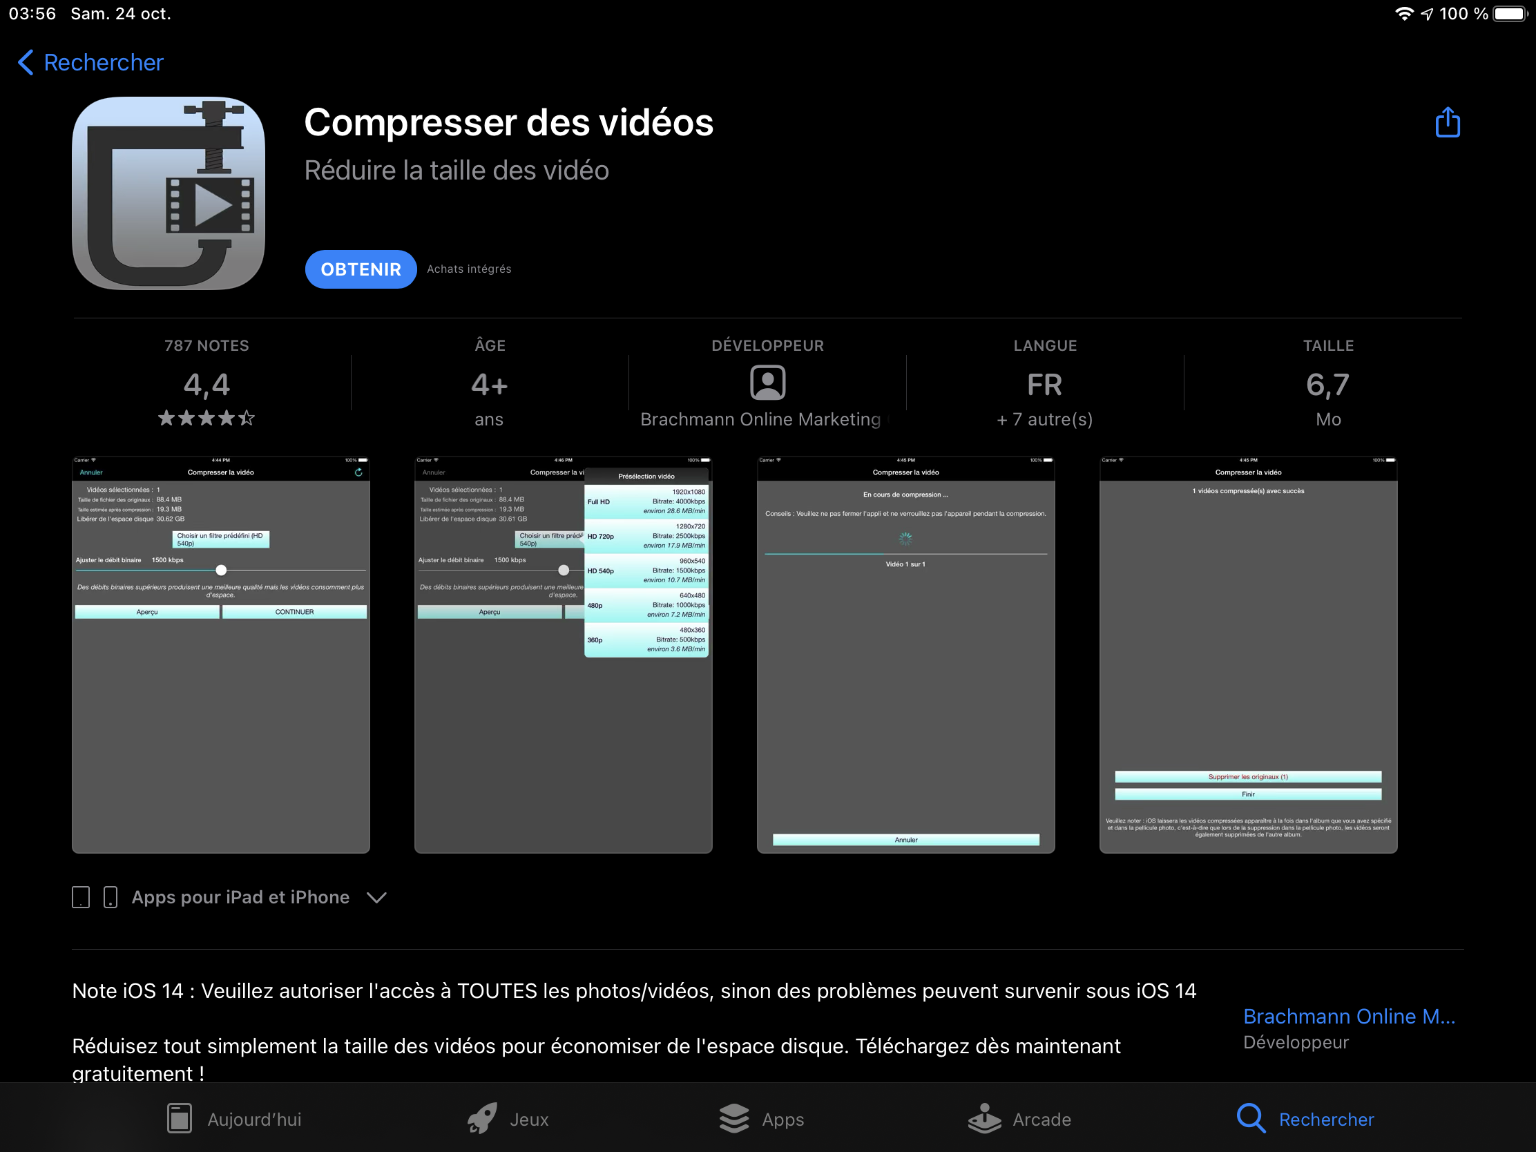Tap the Rechercher magnifier tab icon
1536x1152 pixels.
tap(1251, 1119)
